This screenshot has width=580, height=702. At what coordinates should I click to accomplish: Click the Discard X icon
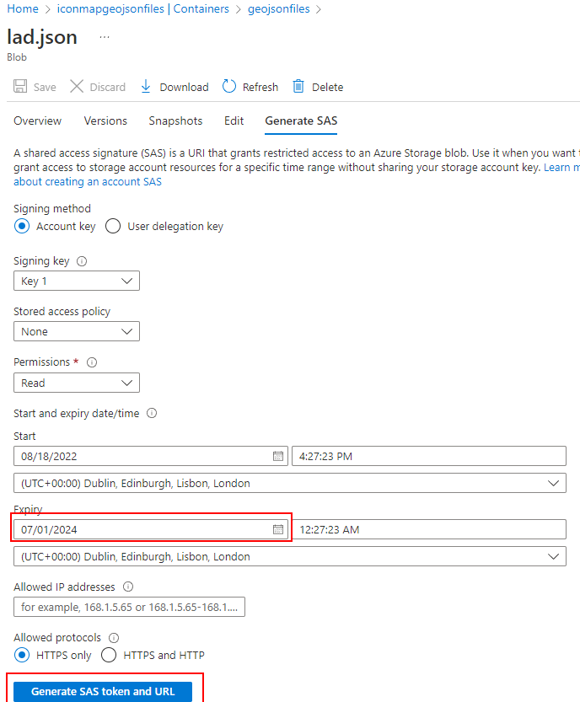pos(77,86)
